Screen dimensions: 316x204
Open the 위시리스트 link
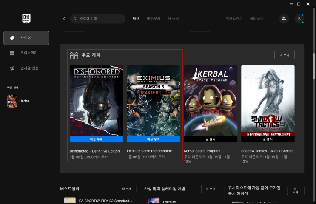234,19
